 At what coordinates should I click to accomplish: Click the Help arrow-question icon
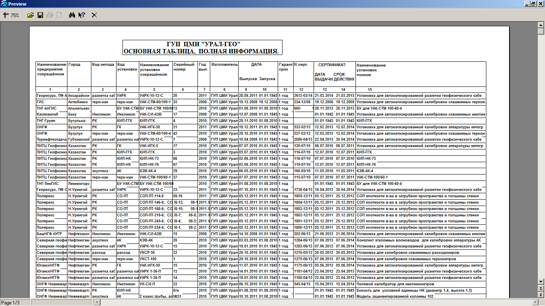point(82,15)
